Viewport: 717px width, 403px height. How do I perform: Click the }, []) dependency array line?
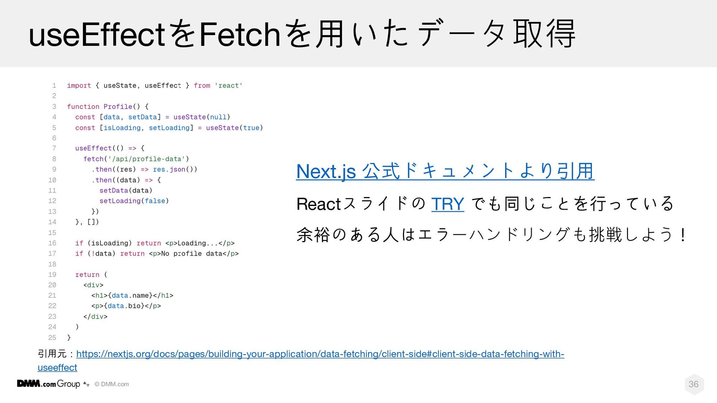pyautogui.click(x=87, y=222)
